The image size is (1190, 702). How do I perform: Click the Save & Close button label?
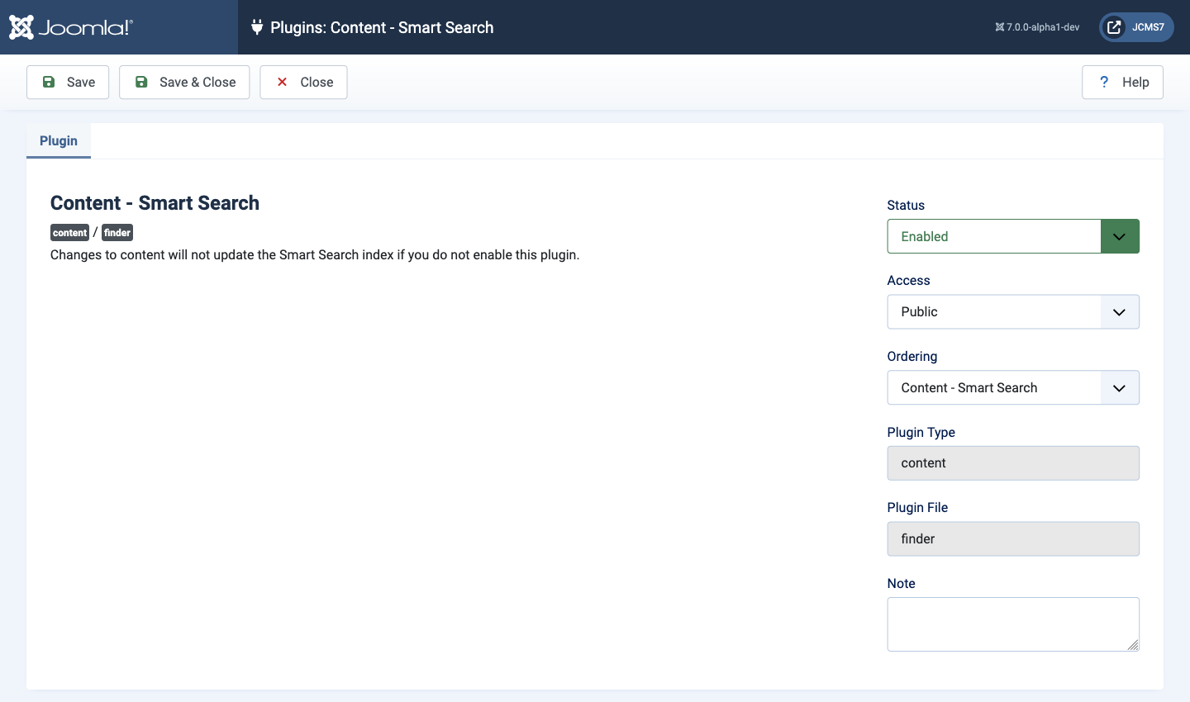point(198,82)
